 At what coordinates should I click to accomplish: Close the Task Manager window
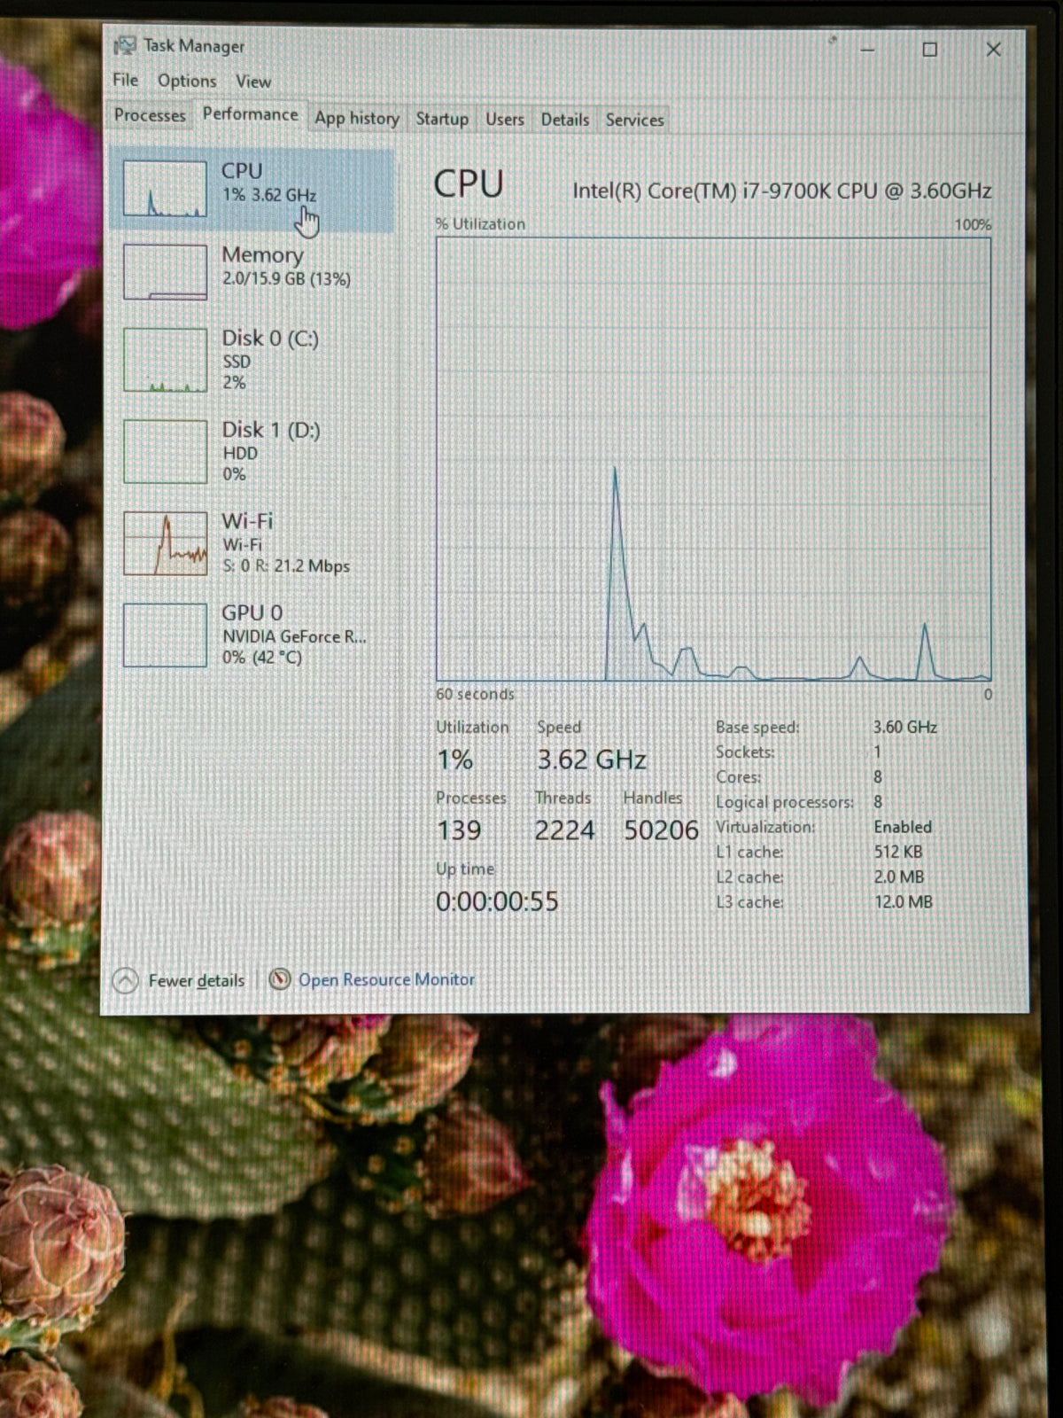pyautogui.click(x=994, y=50)
